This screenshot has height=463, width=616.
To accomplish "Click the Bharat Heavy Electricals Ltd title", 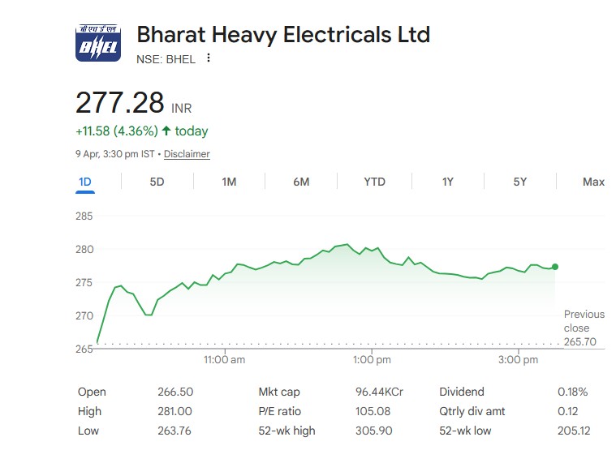I will 283,35.
